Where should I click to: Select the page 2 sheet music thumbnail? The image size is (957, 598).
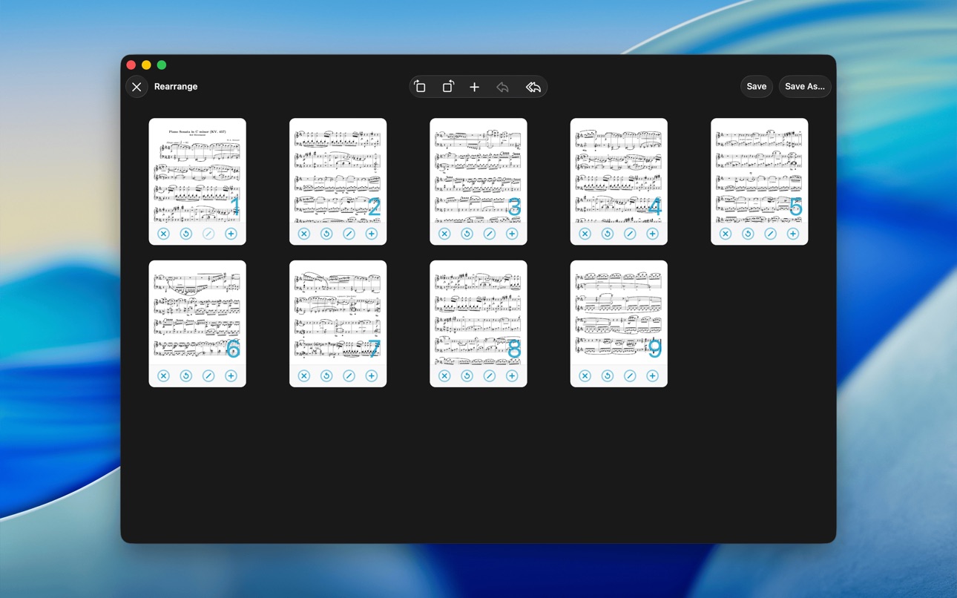point(338,171)
